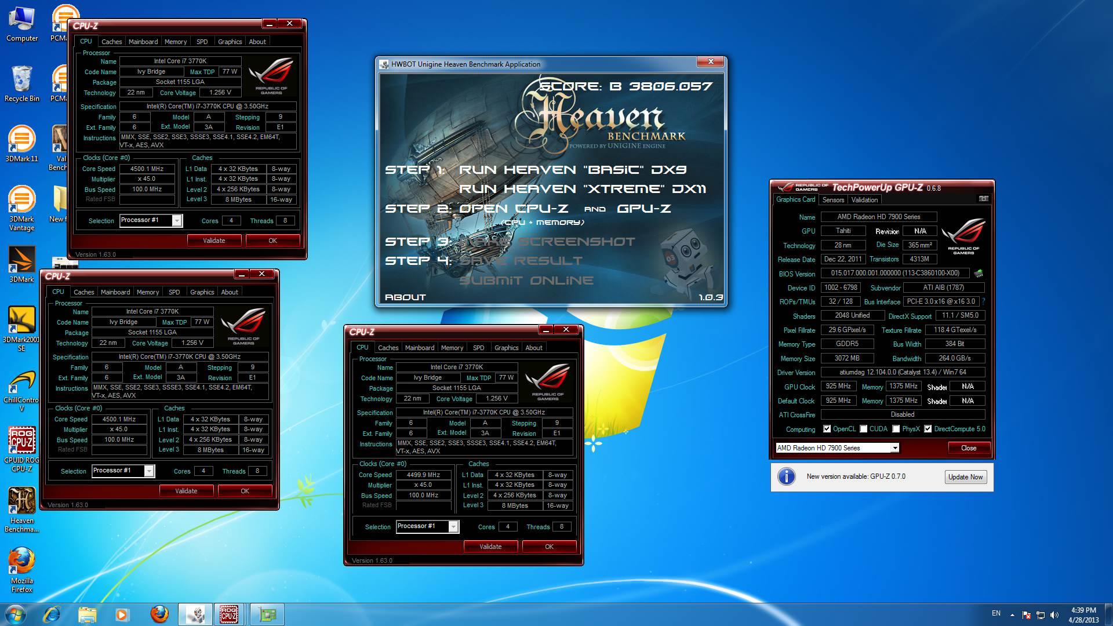Take a GPU-Z screenshot with the camera icon
The width and height of the screenshot is (1113, 626).
(983, 199)
